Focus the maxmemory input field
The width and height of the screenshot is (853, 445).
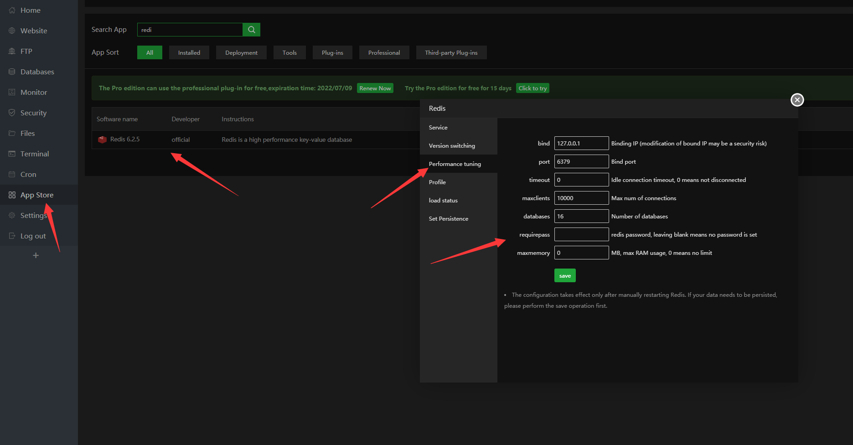(x=581, y=253)
